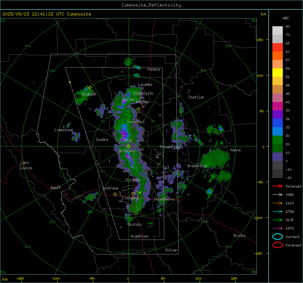This screenshot has height=283, width=303.
Task: Click the yellow diamond marker below RedDeer
Action: pos(138,109)
